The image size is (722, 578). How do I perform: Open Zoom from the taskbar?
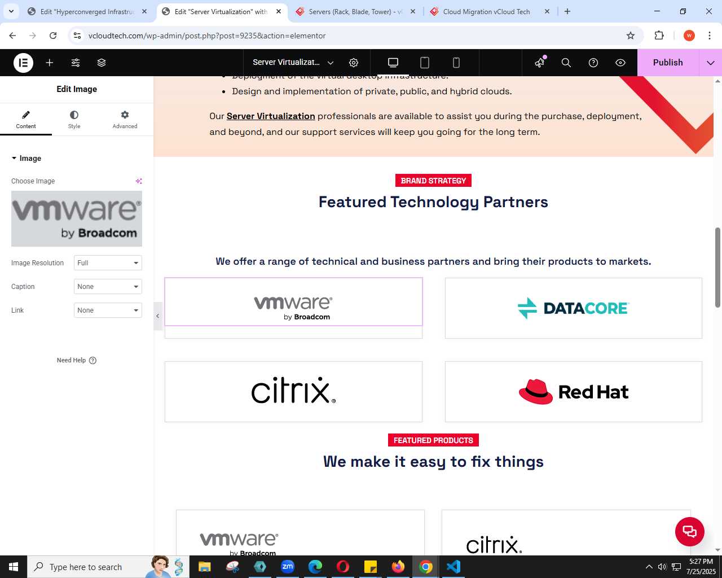tap(288, 567)
